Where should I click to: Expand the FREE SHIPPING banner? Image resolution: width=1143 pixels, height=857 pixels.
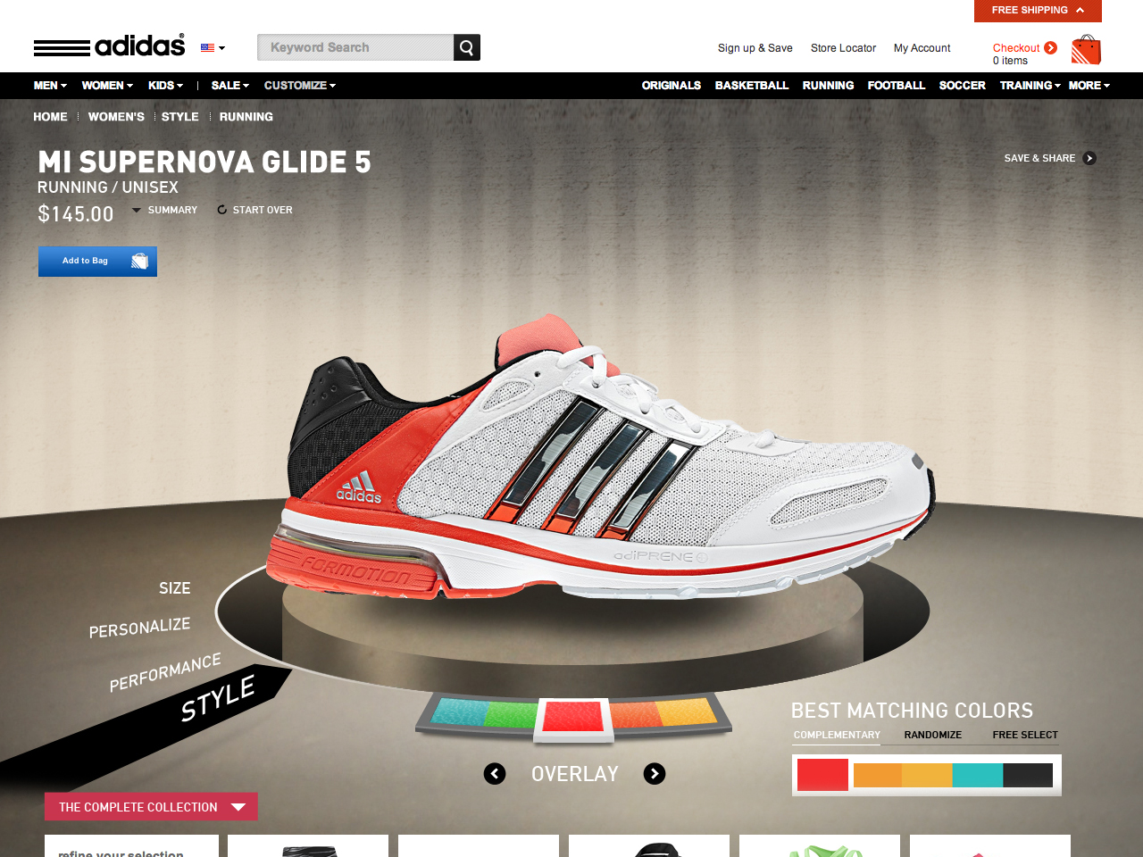pos(1038,11)
